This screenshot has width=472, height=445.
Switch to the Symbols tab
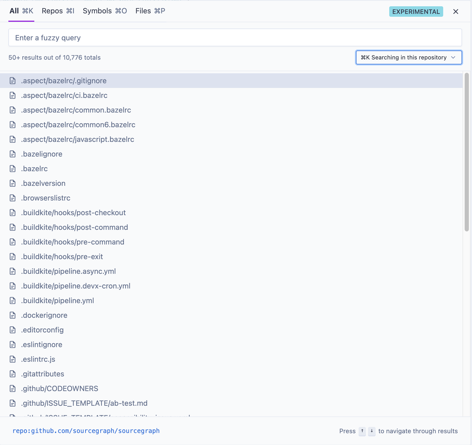105,11
